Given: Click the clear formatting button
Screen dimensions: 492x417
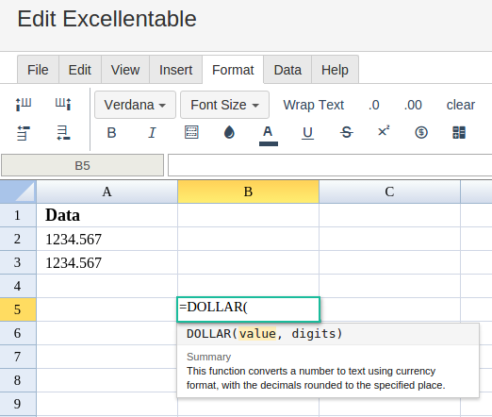Looking at the screenshot, I should 461,105.
